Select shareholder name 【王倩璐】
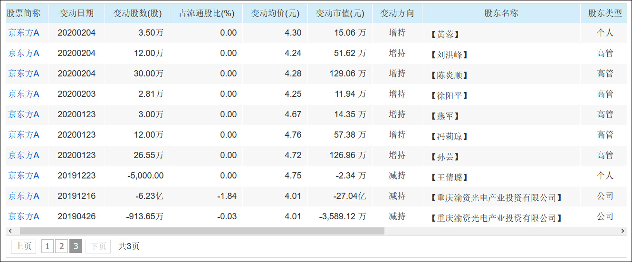The image size is (632, 262). [x=449, y=177]
